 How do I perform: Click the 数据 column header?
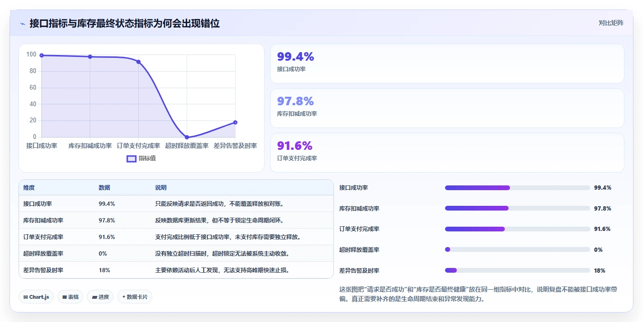pyautogui.click(x=104, y=188)
